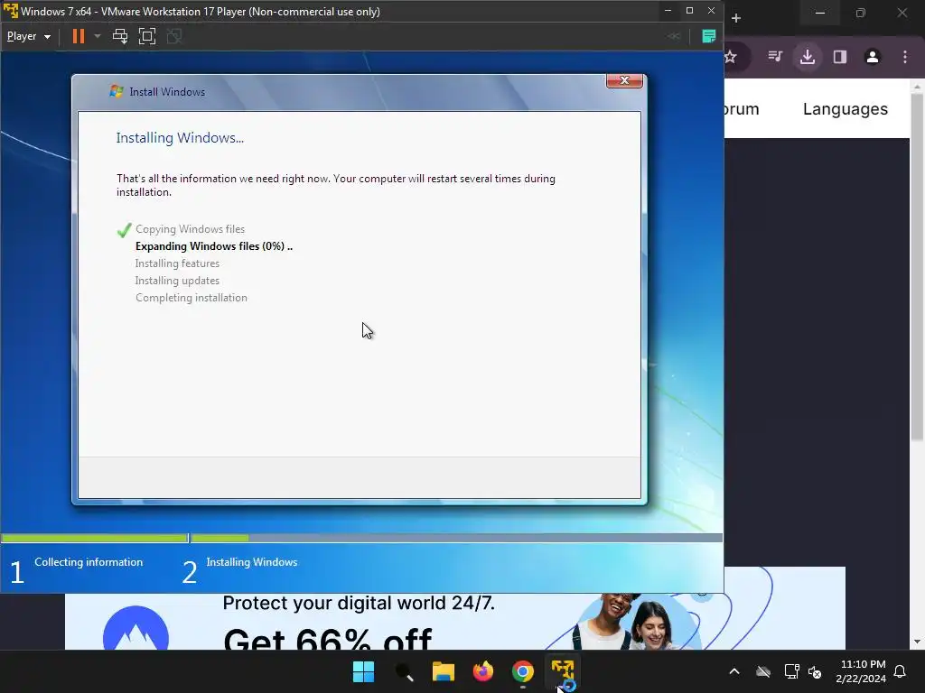Click the Collecting information progress bar
Screen dimensions: 925x693
tap(94, 538)
